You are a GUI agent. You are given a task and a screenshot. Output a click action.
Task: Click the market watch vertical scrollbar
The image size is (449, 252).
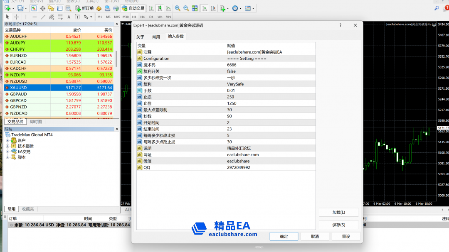click(116, 58)
